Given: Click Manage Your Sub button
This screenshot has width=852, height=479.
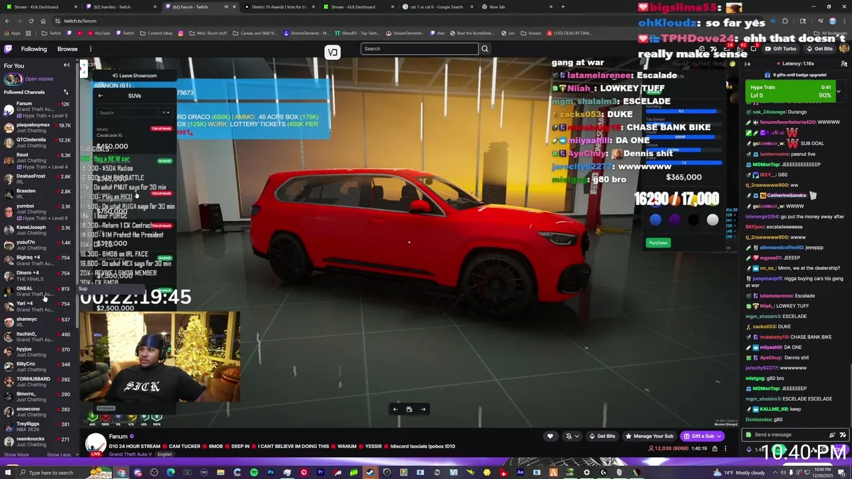Looking at the screenshot, I should [x=649, y=436].
